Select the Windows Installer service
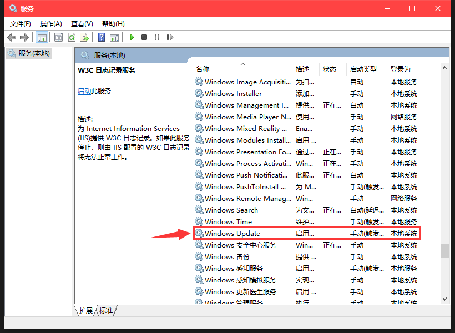This screenshot has height=333, width=455. coord(307,94)
